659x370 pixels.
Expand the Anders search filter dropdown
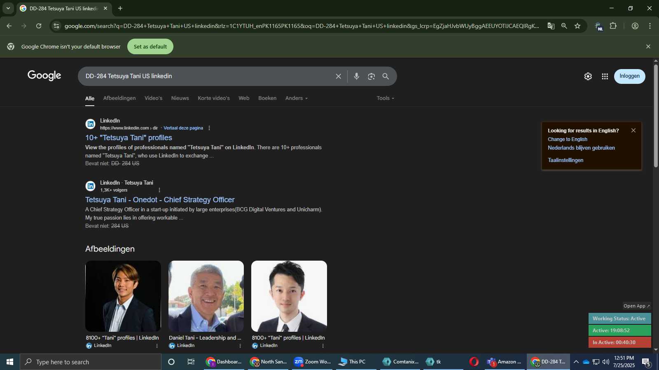click(297, 98)
